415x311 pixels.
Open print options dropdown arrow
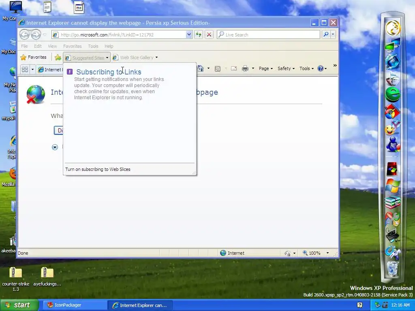tap(253, 68)
